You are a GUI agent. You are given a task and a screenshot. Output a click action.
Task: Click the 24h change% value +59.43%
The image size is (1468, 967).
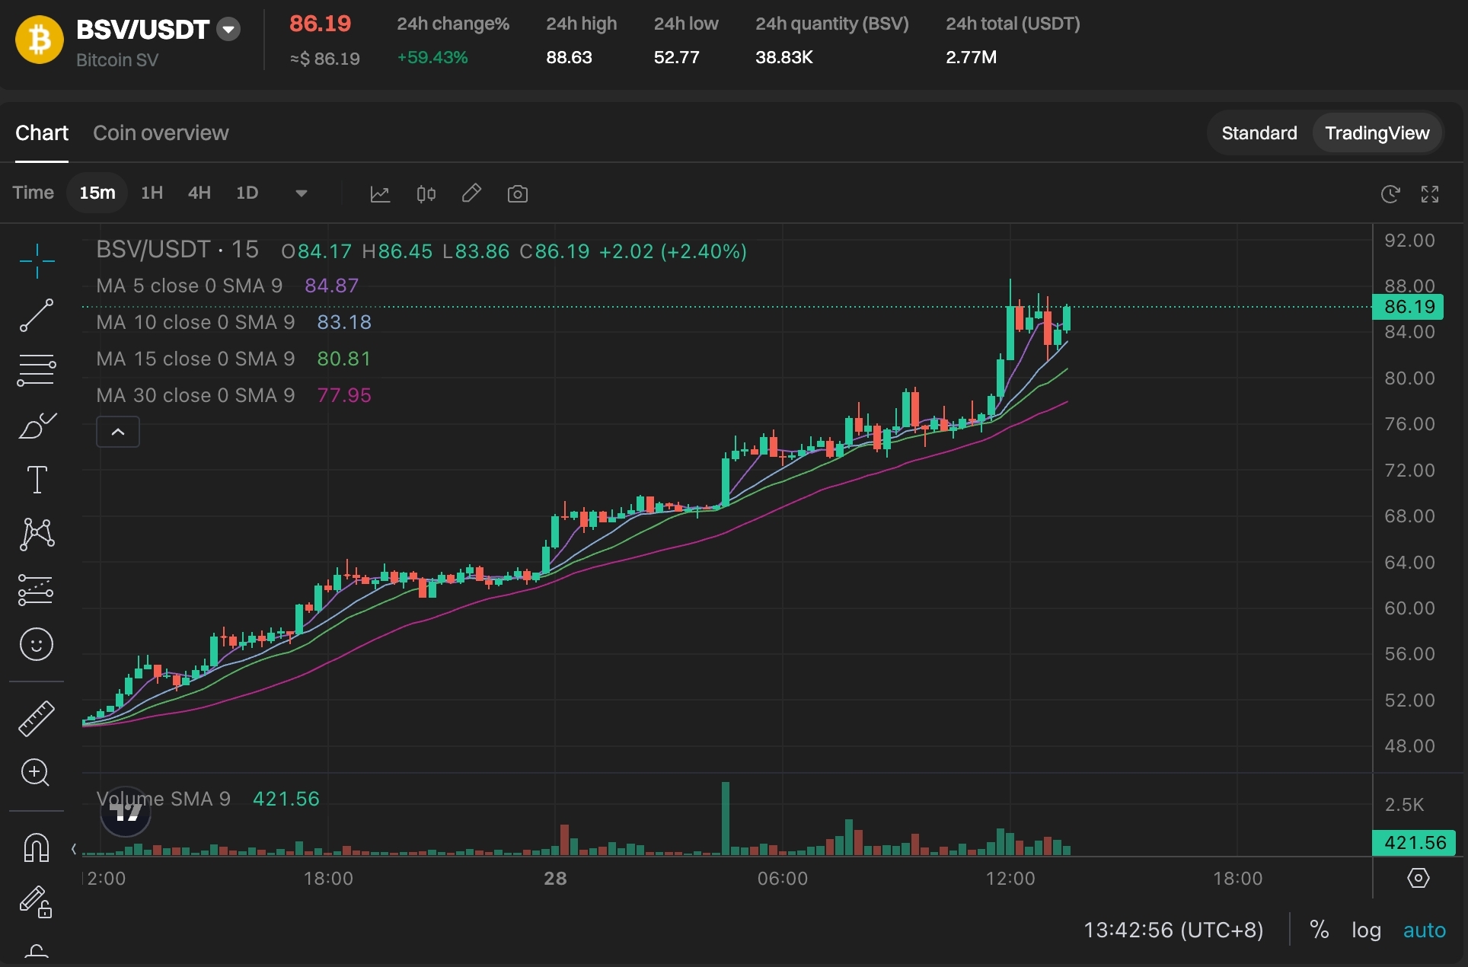click(x=432, y=57)
